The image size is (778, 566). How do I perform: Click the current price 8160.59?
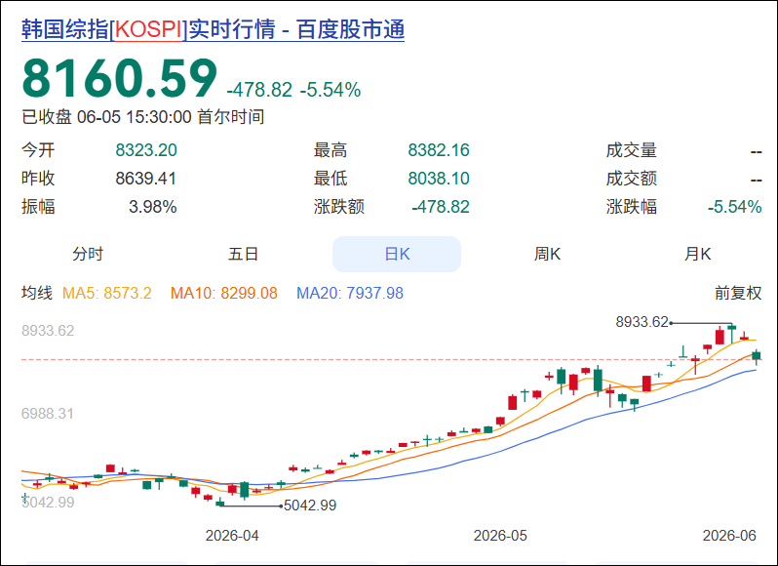pyautogui.click(x=120, y=78)
